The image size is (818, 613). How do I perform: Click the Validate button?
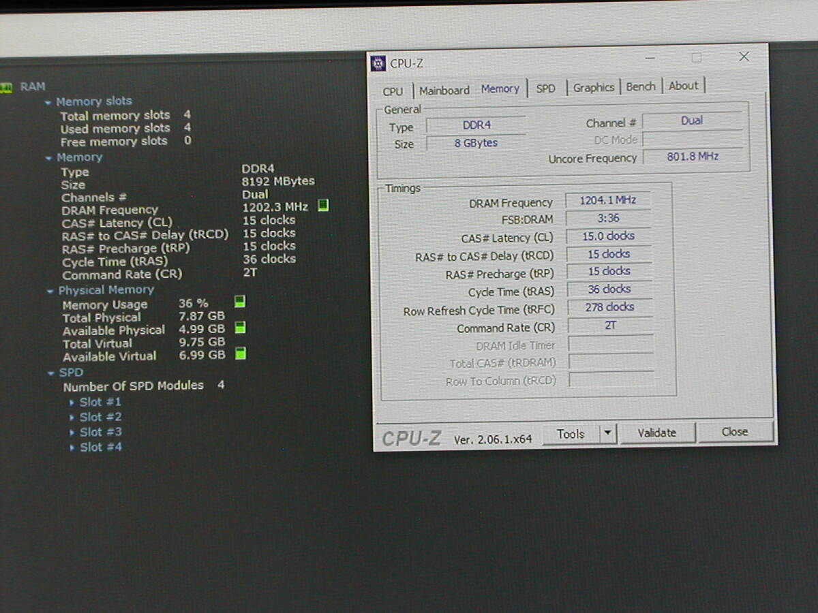[x=656, y=433]
